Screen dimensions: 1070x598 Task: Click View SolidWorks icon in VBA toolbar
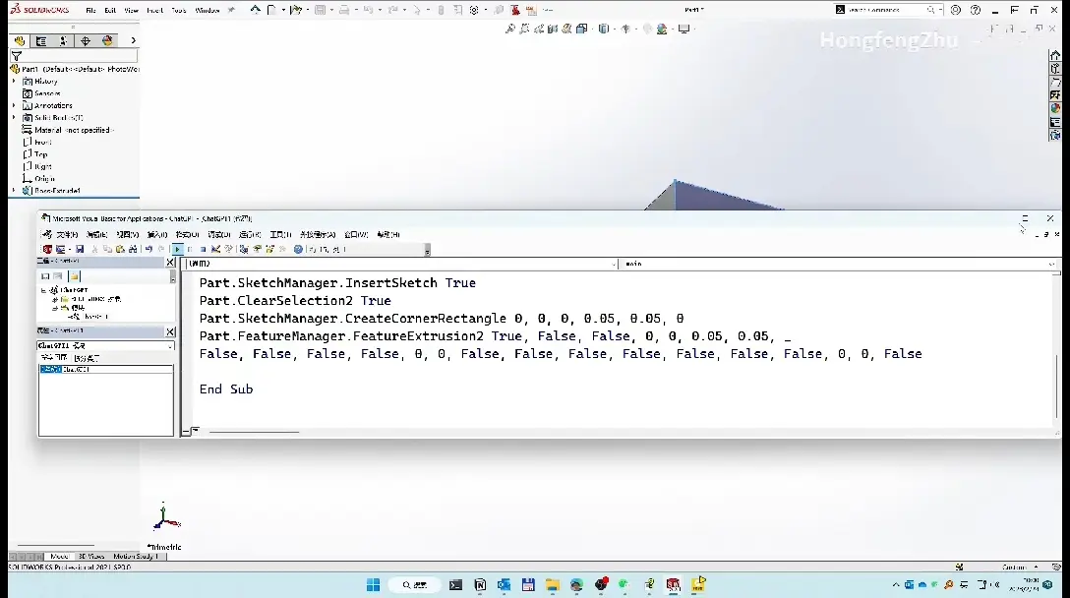tap(47, 249)
